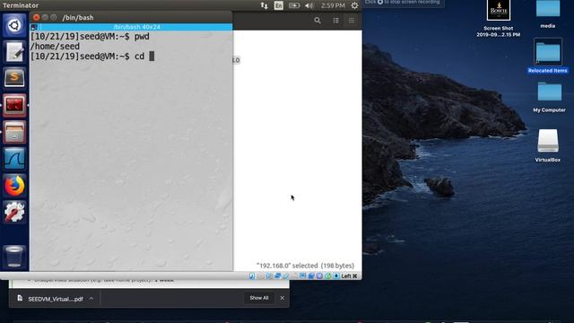Launch the text editor from the dock
This screenshot has width=574, height=323.
14,52
